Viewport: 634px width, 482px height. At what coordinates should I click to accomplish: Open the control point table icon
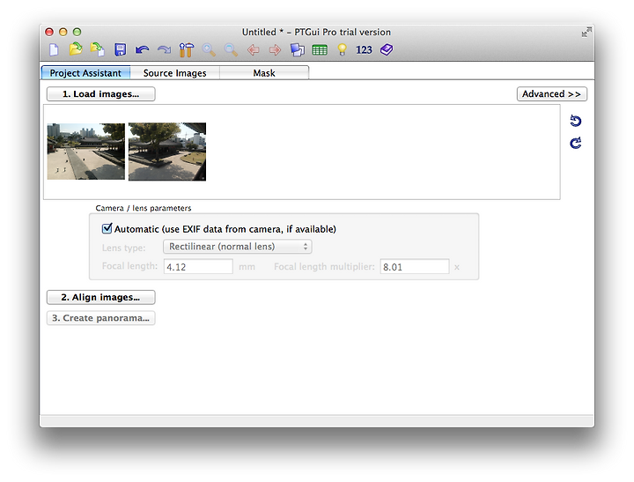[320, 49]
